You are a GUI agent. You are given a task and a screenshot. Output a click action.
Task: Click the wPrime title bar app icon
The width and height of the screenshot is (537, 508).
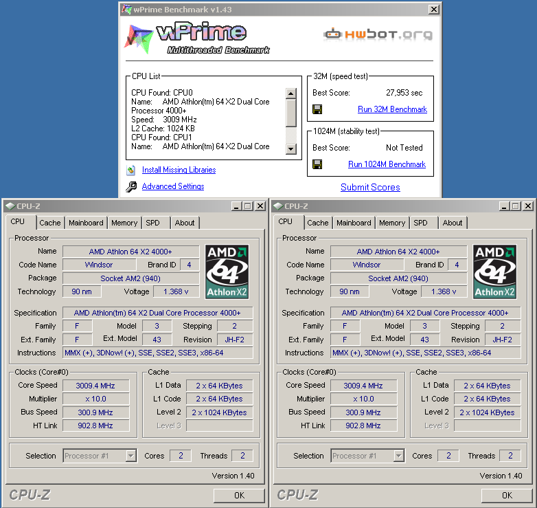(126, 10)
